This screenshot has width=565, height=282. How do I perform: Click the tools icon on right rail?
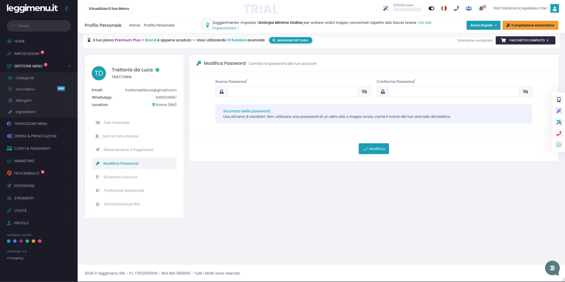point(559,122)
